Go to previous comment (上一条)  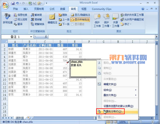click(x=64, y=19)
